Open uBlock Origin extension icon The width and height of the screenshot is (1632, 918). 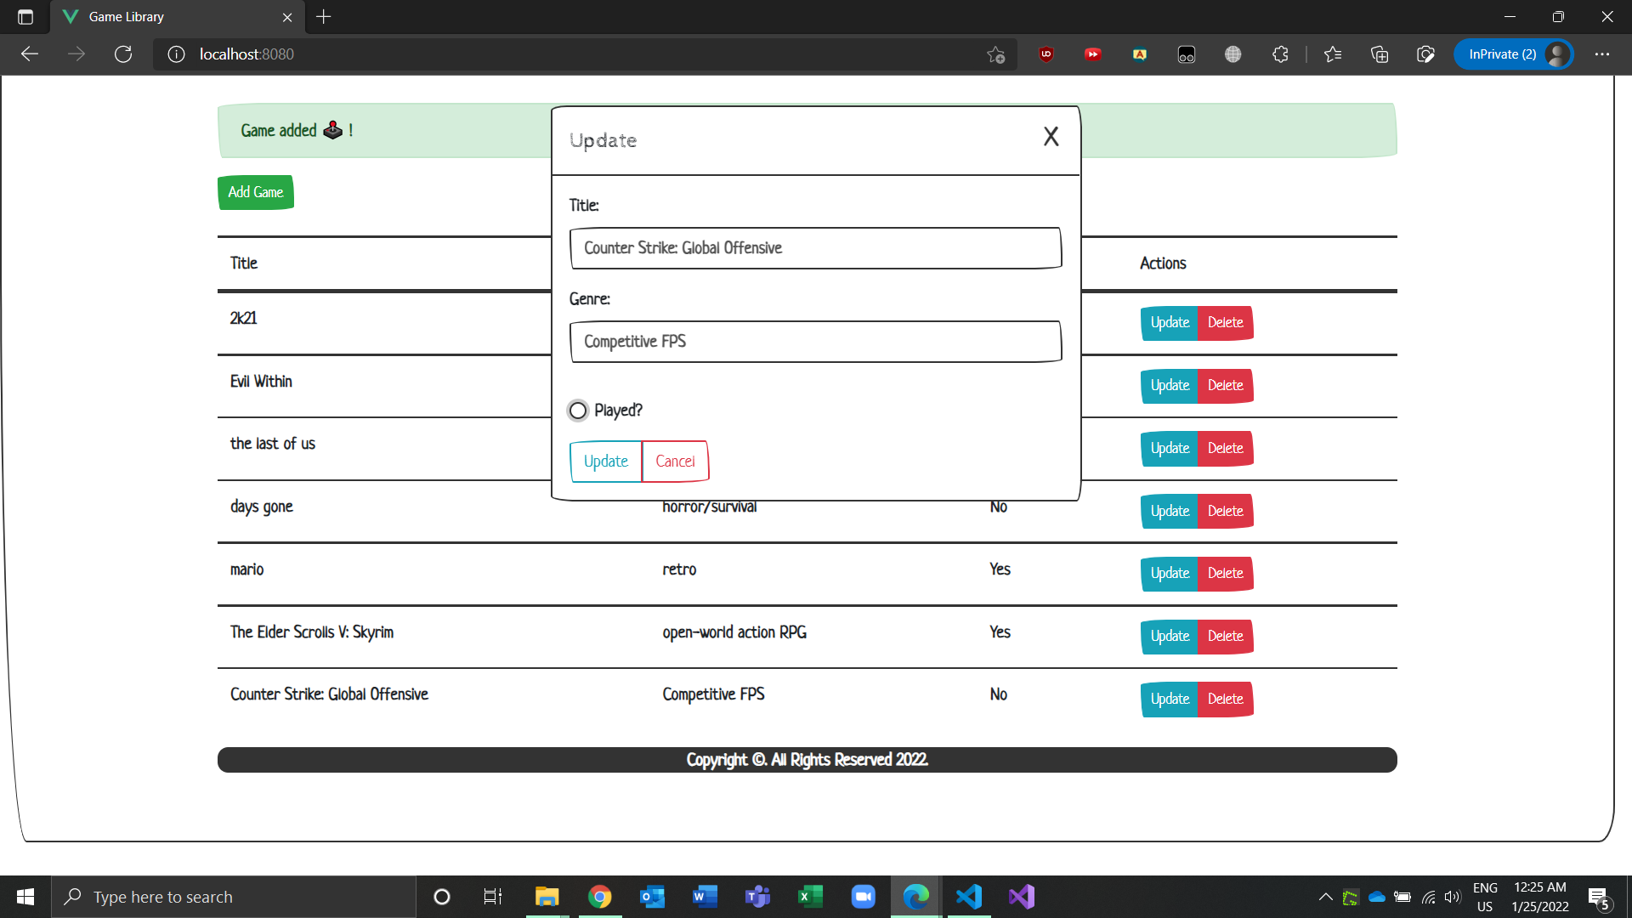[1045, 54]
